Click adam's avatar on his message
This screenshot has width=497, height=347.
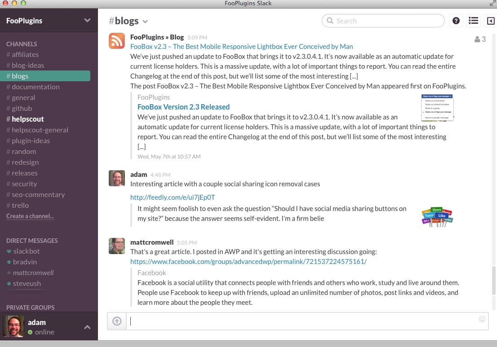117,178
